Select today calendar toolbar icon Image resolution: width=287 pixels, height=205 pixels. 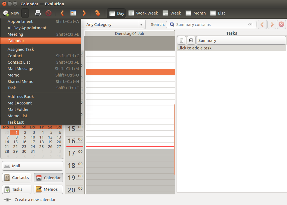73,13
